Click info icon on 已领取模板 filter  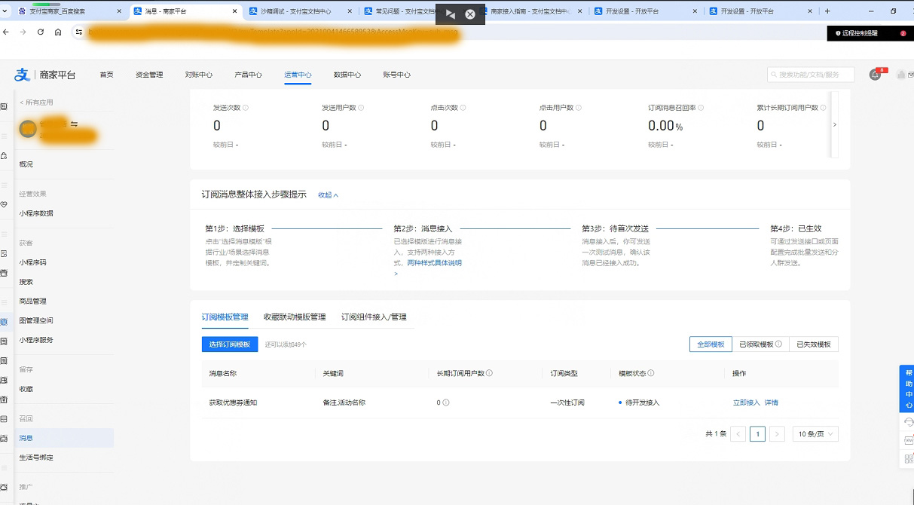click(778, 344)
